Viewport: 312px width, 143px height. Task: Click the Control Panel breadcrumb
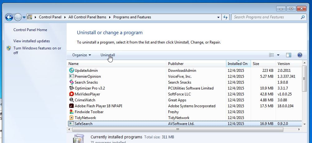(x=50, y=17)
